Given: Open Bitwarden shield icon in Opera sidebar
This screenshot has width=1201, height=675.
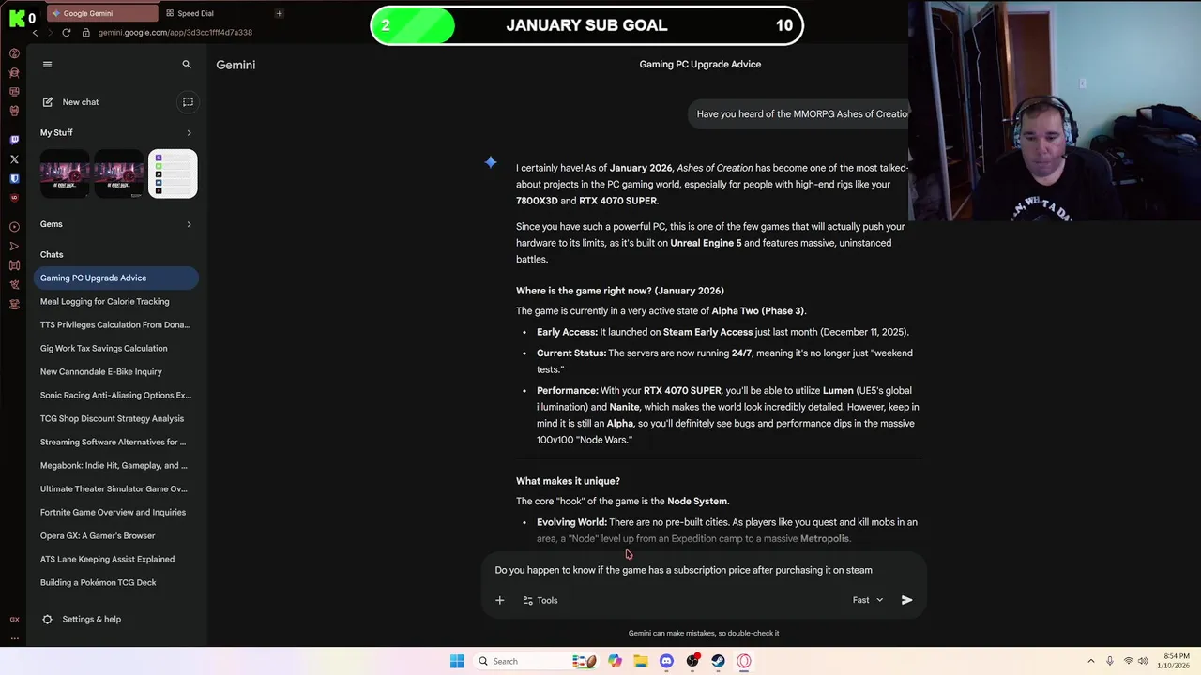Looking at the screenshot, I should point(14,178).
